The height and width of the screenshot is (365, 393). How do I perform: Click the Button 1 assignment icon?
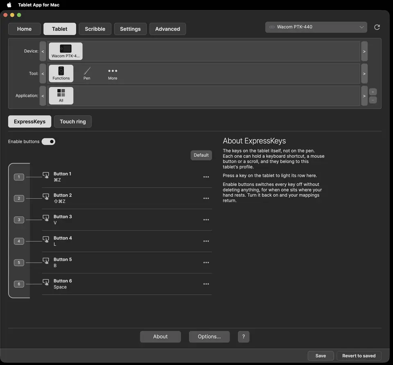(46, 175)
